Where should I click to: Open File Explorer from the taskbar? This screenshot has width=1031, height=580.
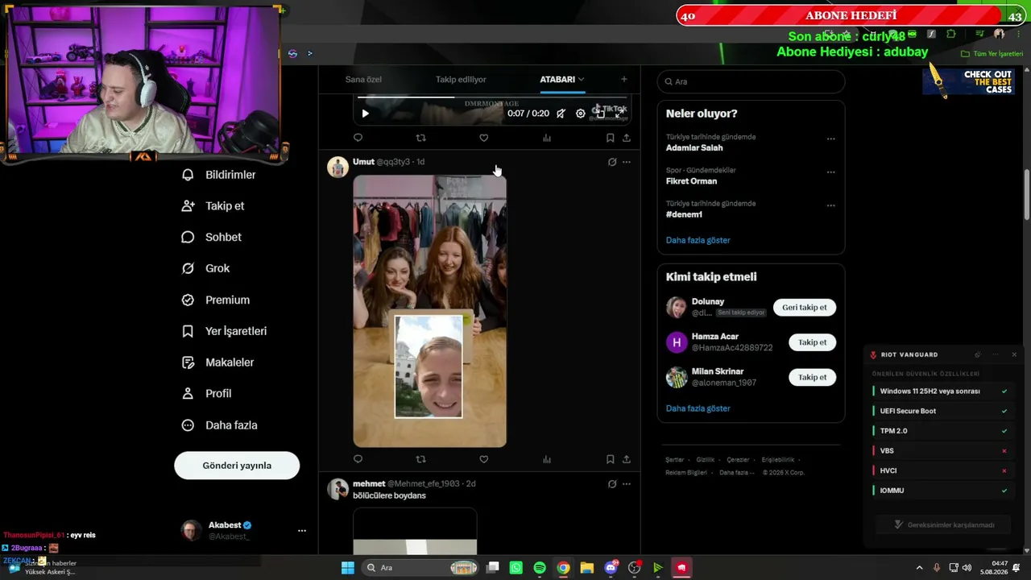(587, 568)
